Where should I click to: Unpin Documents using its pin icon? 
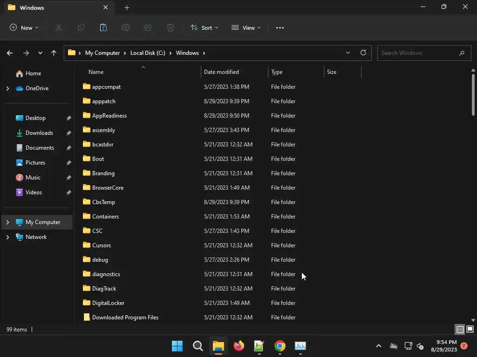coord(69,148)
